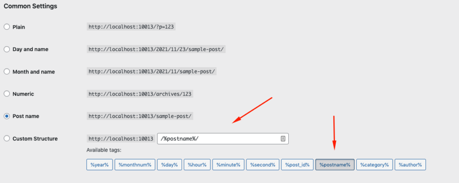The height and width of the screenshot is (183, 459).
Task: Click the archives/123 example URL
Action: pyautogui.click(x=140, y=94)
